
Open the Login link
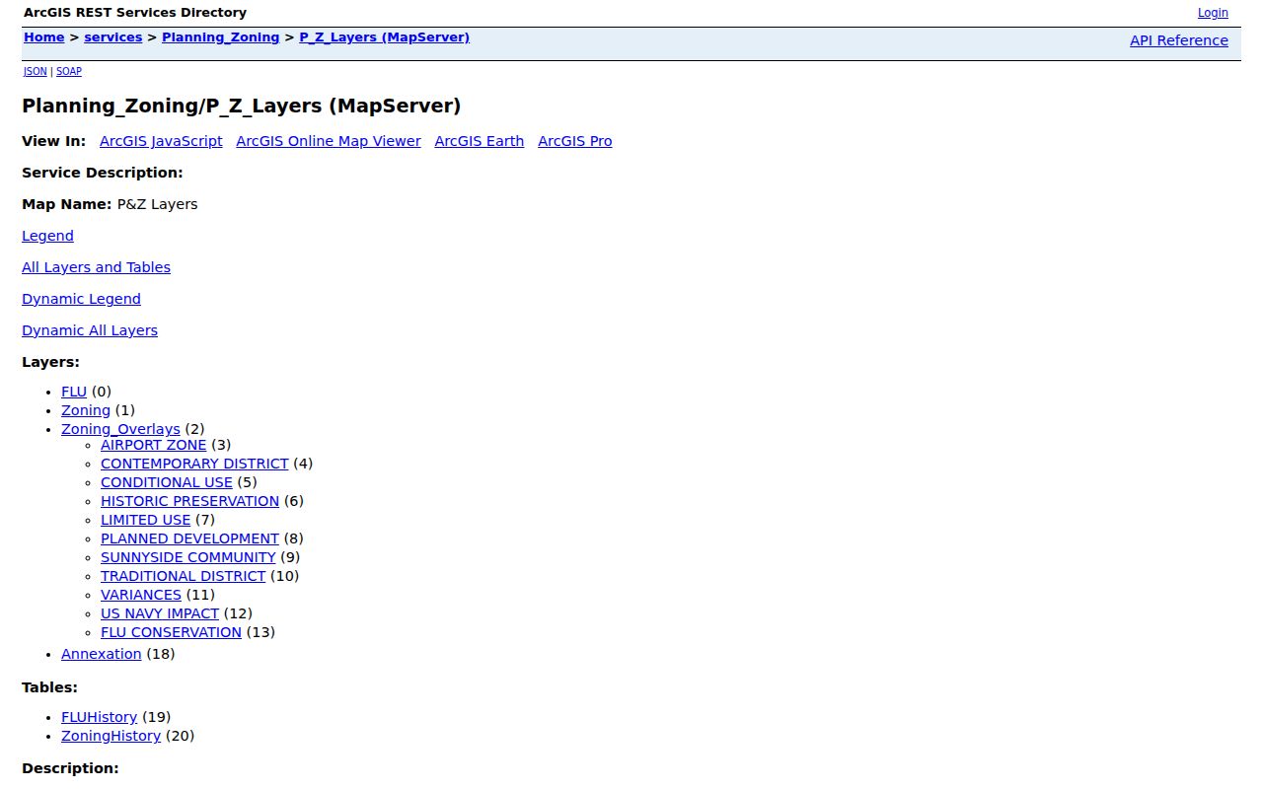pos(1213,13)
